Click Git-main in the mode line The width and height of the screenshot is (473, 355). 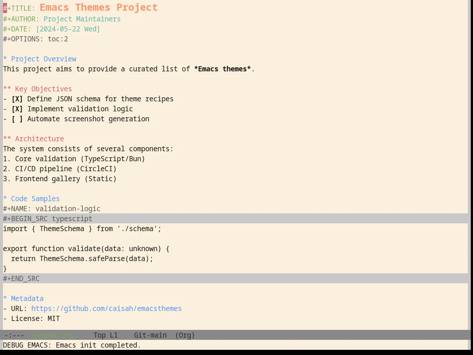[x=150, y=335]
